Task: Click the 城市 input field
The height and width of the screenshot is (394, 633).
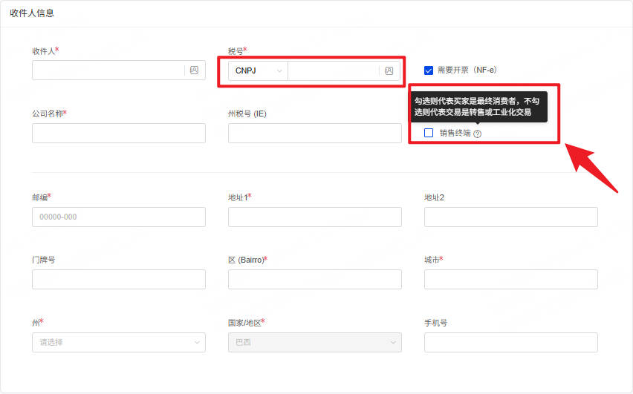Action: (x=511, y=280)
